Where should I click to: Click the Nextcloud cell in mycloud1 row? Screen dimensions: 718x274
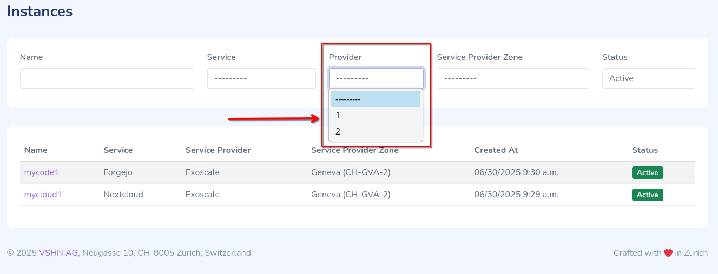point(123,195)
